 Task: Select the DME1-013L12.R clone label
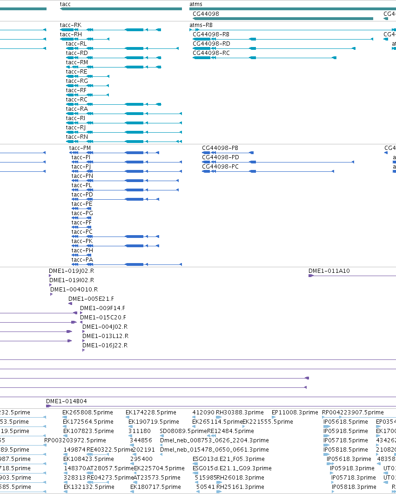point(106,336)
